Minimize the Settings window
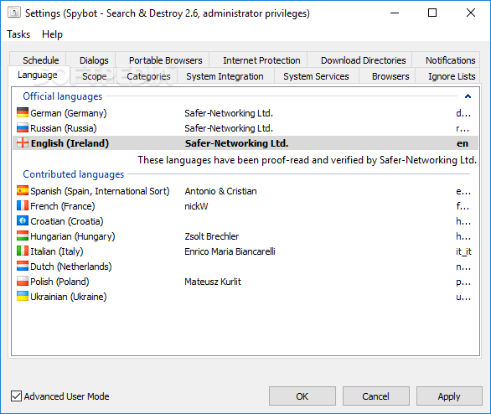Screen dimensions: 491x414 pyautogui.click(x=395, y=13)
